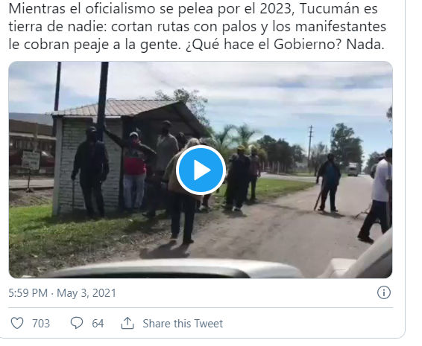The width and height of the screenshot is (422, 346).
Task: Click the share upload arrow icon
Action: tap(127, 323)
